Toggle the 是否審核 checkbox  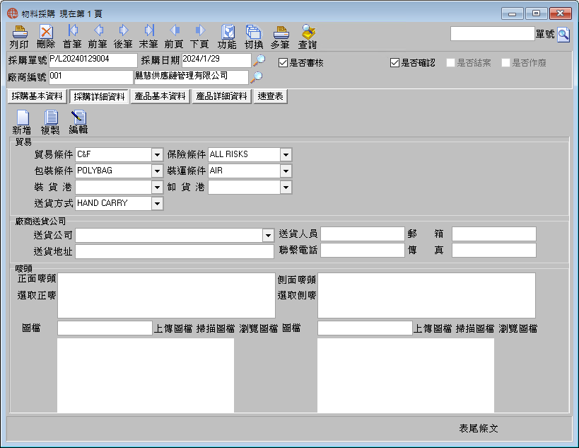pyautogui.click(x=283, y=62)
